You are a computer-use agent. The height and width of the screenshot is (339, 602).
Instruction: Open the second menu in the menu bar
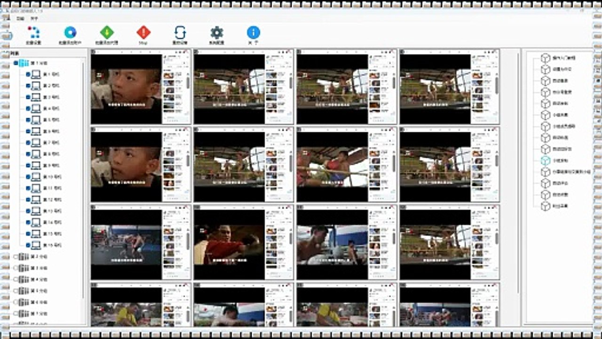pos(34,19)
